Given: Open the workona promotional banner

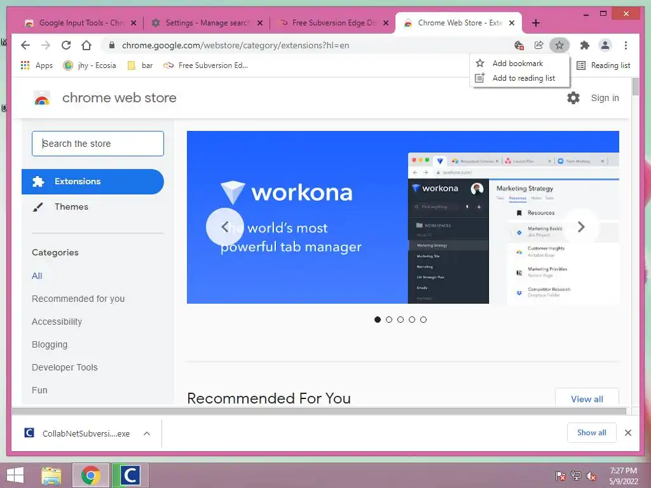Looking at the screenshot, I should [x=402, y=217].
